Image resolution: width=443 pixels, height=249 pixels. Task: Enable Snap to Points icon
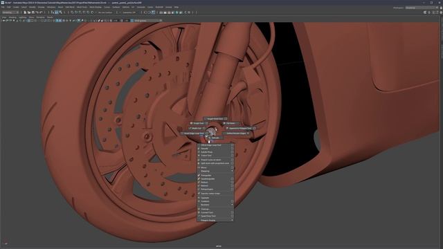click(x=80, y=12)
